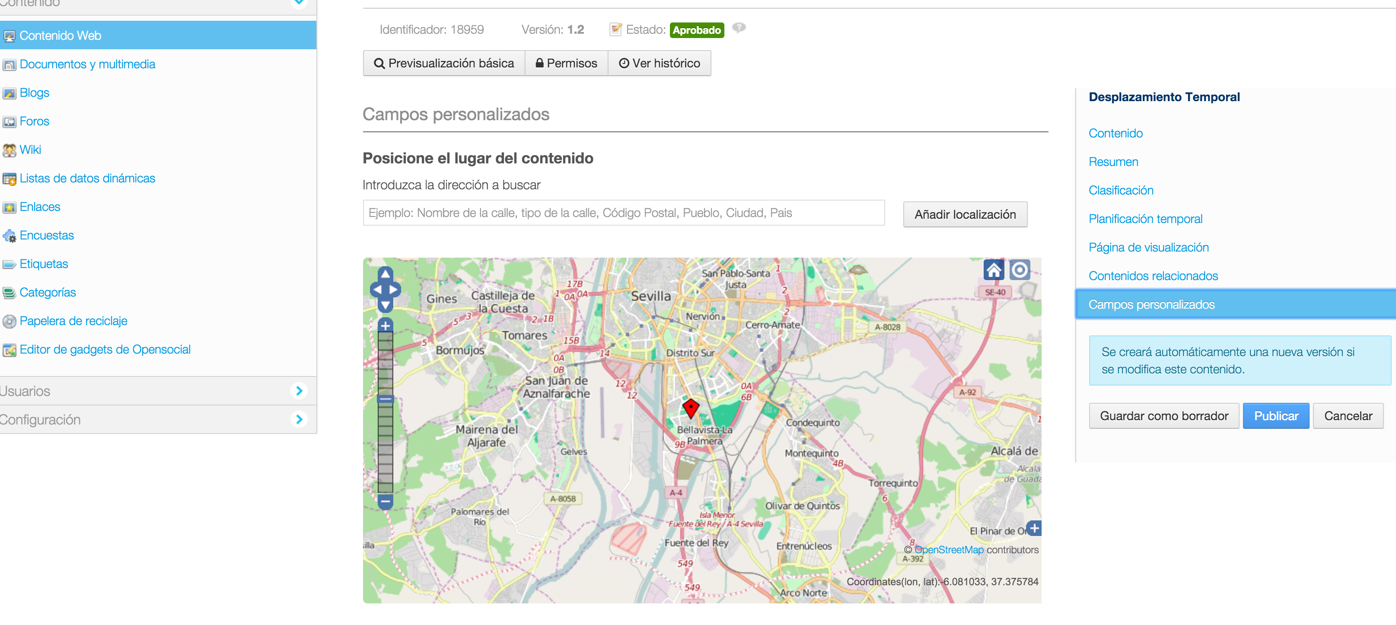Viewport: 1396px width, 625px height.
Task: Select the red location marker on map
Action: click(x=690, y=408)
